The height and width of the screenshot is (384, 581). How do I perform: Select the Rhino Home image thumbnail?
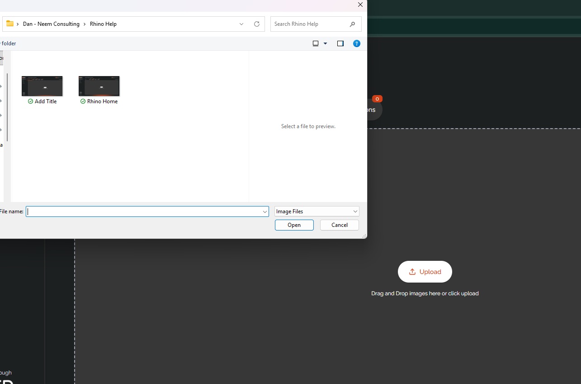(x=99, y=86)
